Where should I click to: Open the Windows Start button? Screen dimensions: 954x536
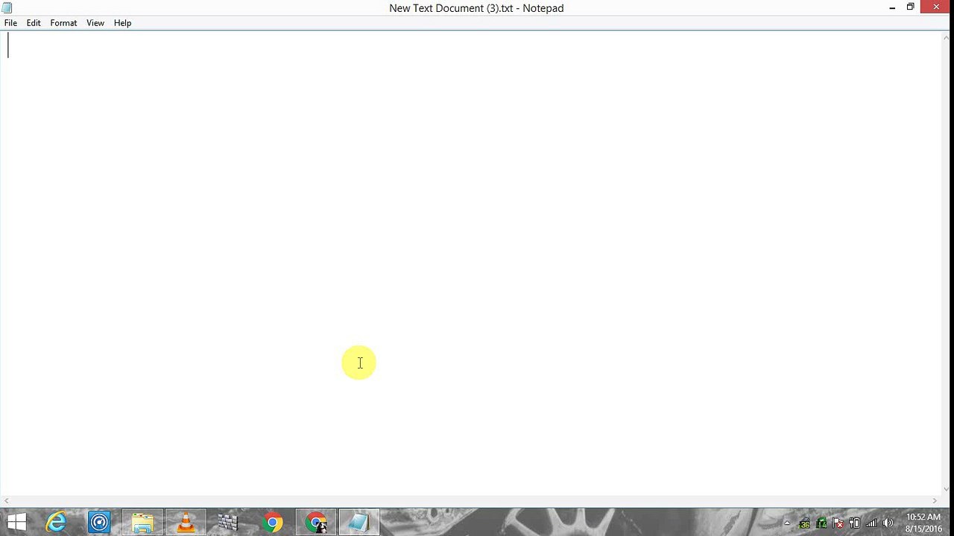tap(16, 523)
